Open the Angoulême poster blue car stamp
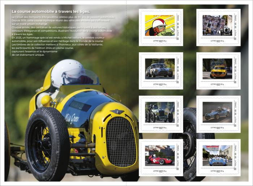 click(x=217, y=155)
